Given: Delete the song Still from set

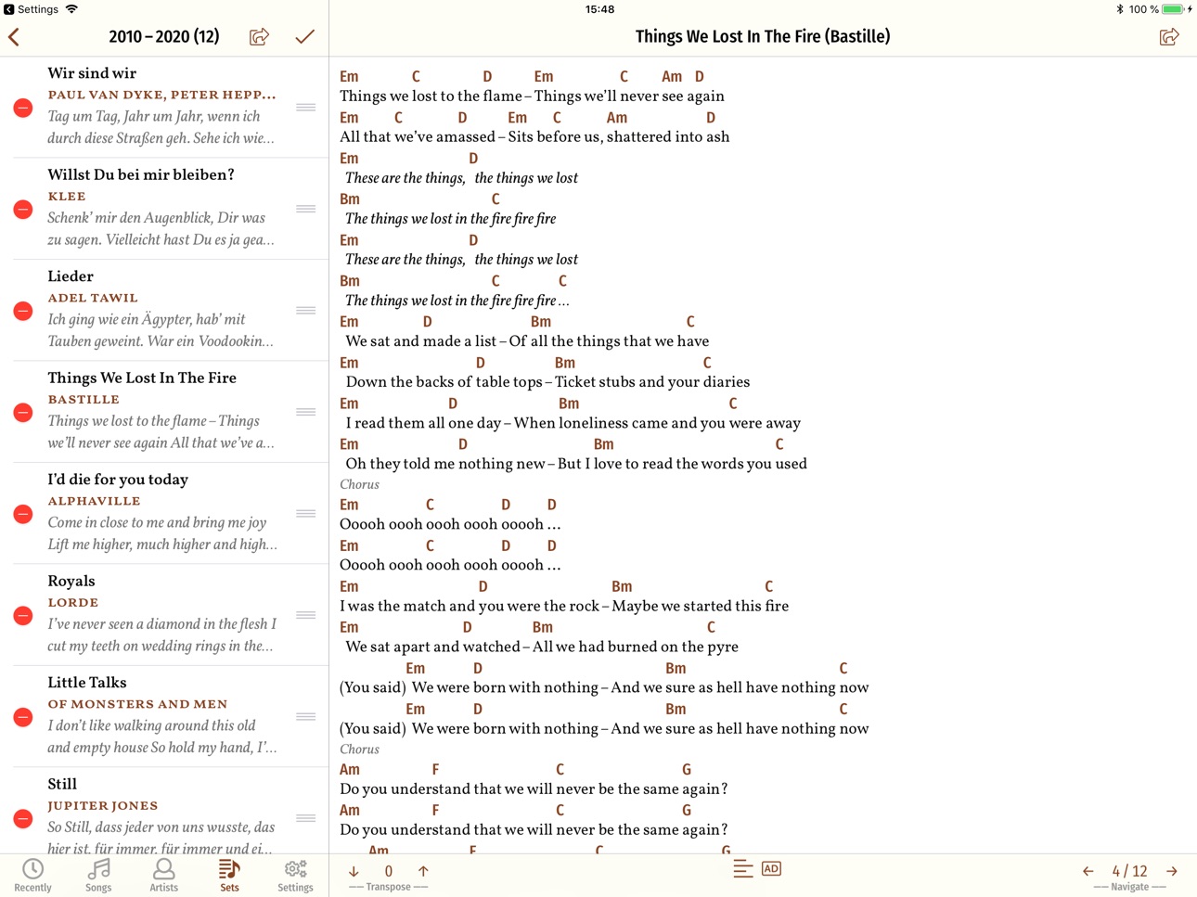Looking at the screenshot, I should [x=23, y=819].
